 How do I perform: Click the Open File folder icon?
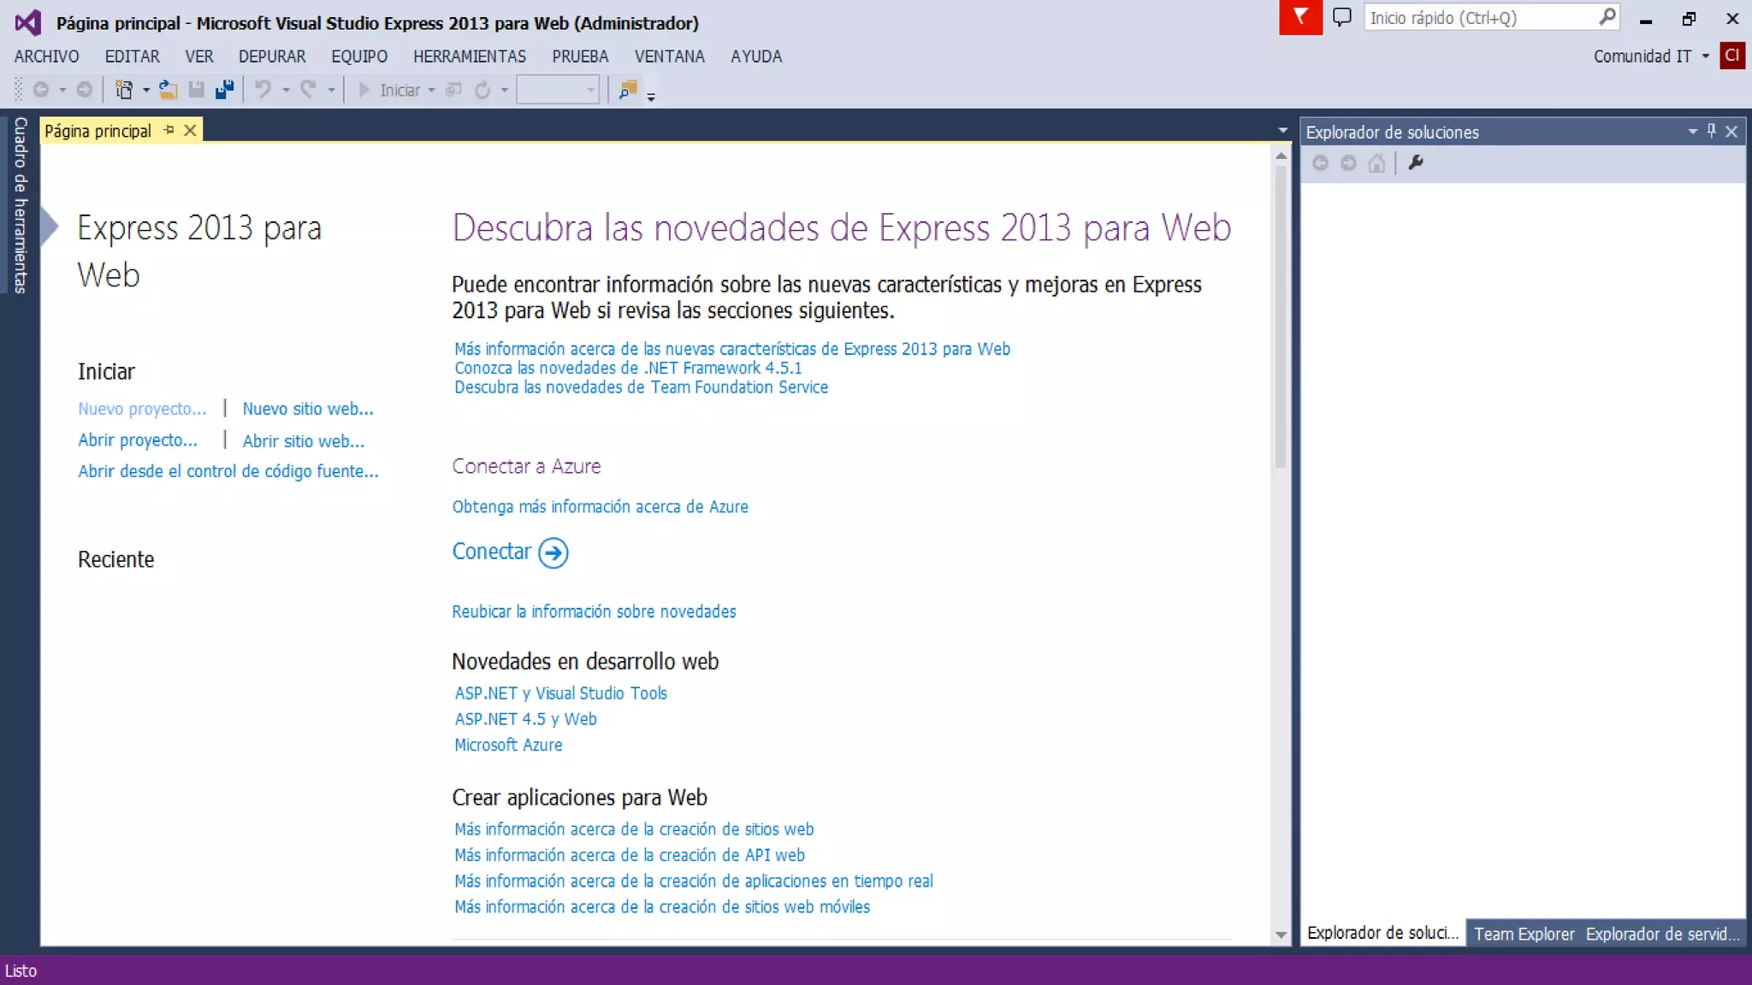tap(168, 90)
